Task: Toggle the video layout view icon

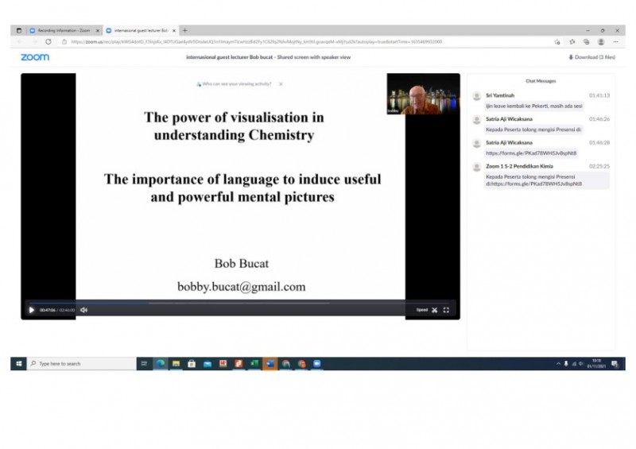Action: click(x=435, y=310)
